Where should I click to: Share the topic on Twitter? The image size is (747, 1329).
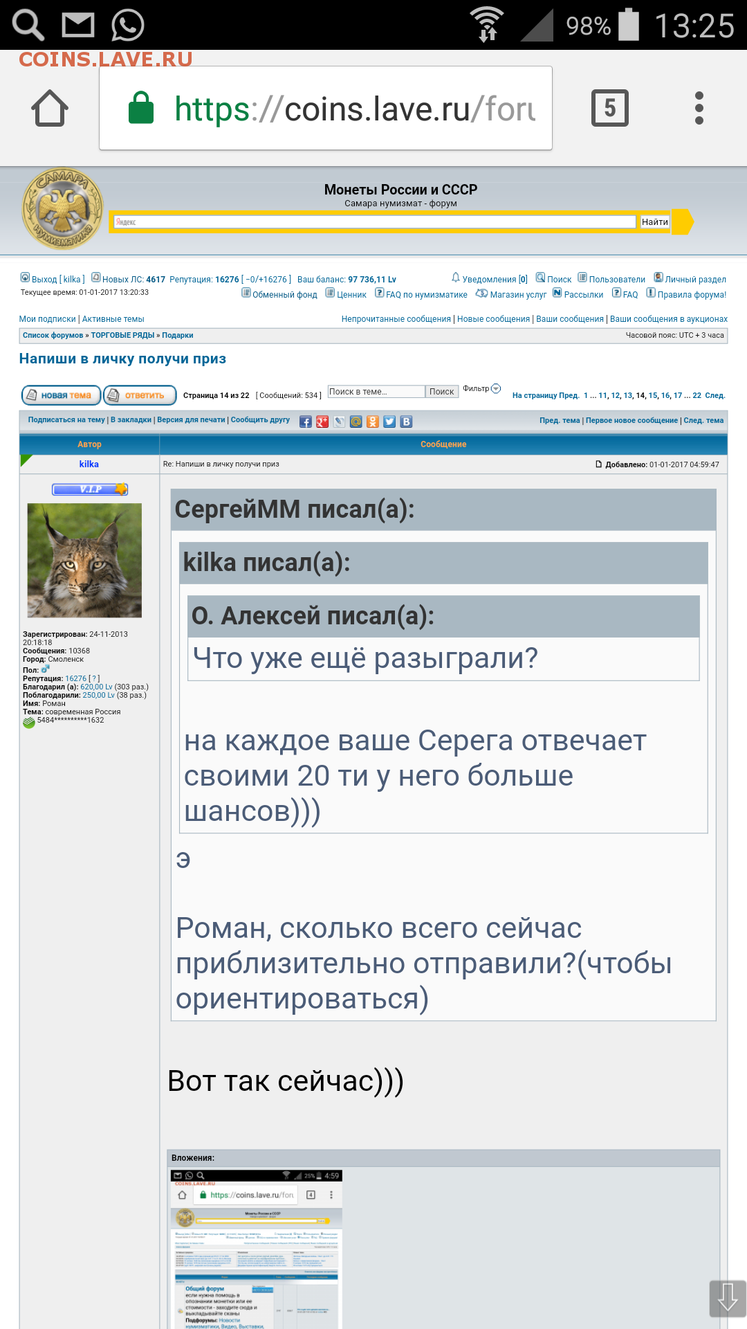pos(389,422)
